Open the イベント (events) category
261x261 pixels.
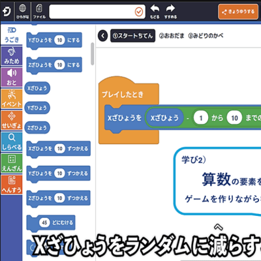tap(12, 99)
